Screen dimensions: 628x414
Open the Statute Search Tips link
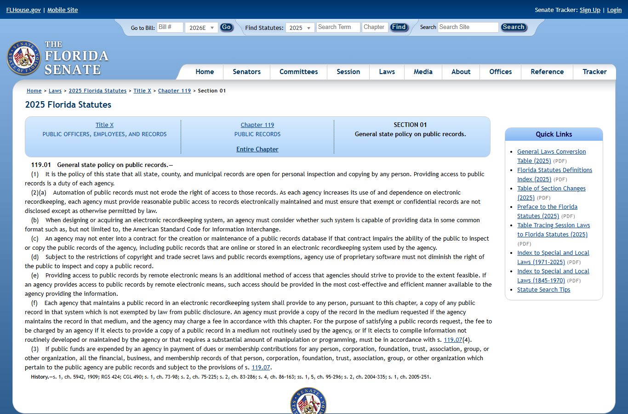[543, 290]
